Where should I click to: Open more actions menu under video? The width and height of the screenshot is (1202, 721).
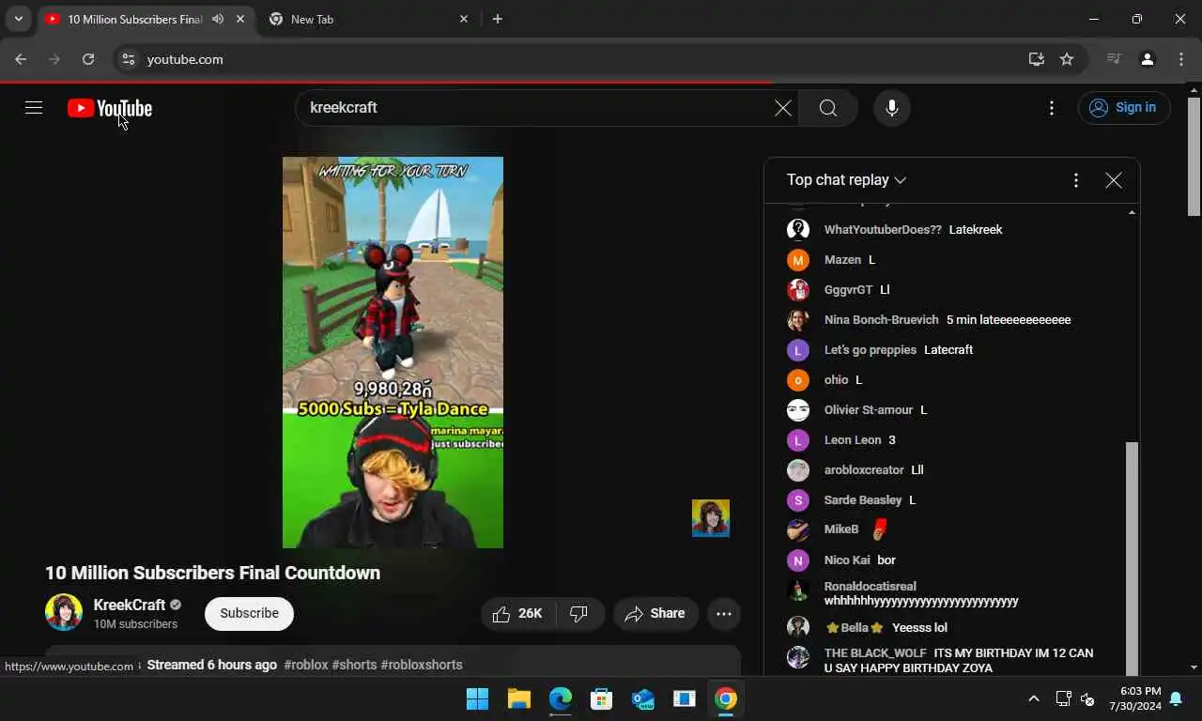point(724,614)
